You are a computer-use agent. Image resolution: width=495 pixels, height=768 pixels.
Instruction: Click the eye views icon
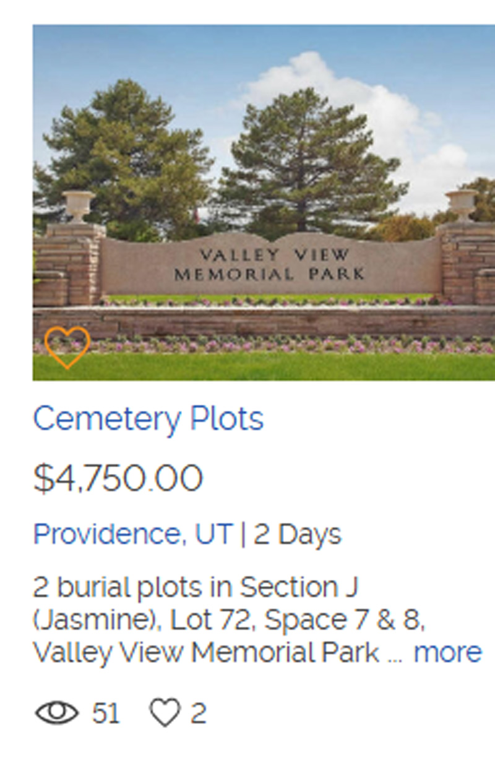point(56,714)
